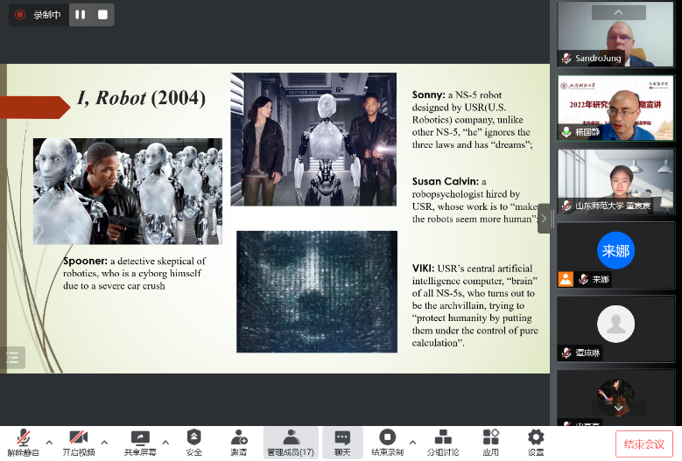Open breakout rooms (分组讨论)

point(443,442)
